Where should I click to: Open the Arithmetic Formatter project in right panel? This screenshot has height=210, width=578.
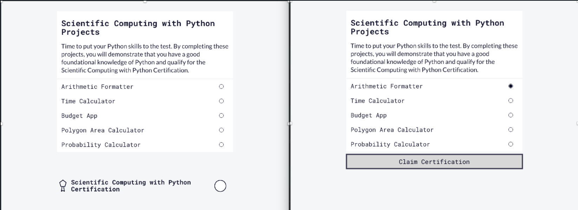click(387, 86)
